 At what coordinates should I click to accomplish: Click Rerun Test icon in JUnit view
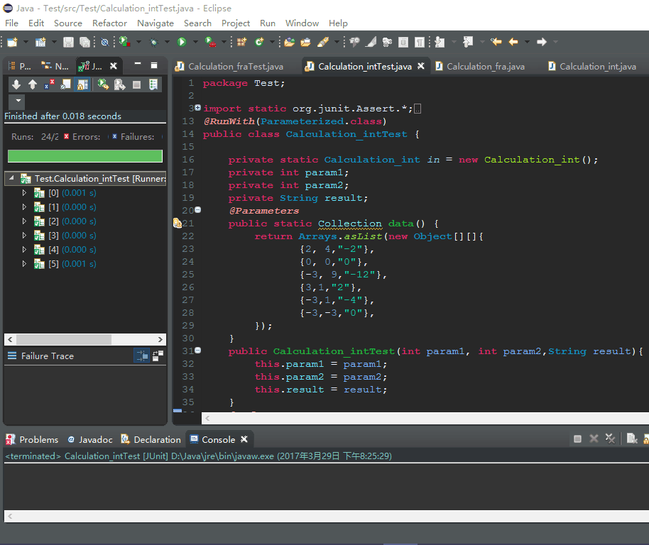pyautogui.click(x=103, y=84)
